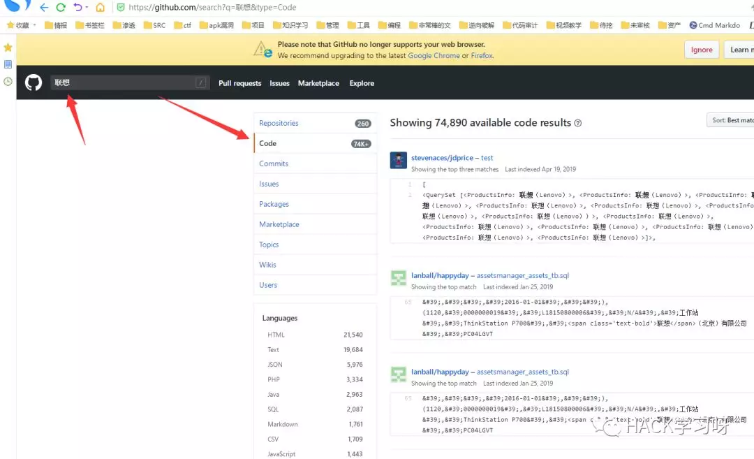754x459 pixels.
Task: Follow the Google Chrome link
Action: pos(434,55)
